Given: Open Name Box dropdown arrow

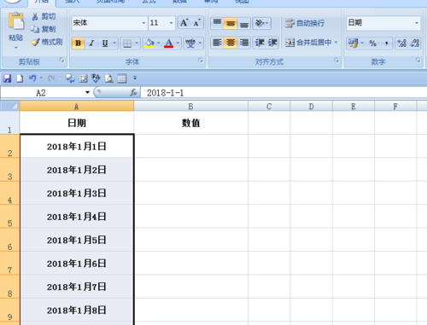Looking at the screenshot, I should [87, 92].
